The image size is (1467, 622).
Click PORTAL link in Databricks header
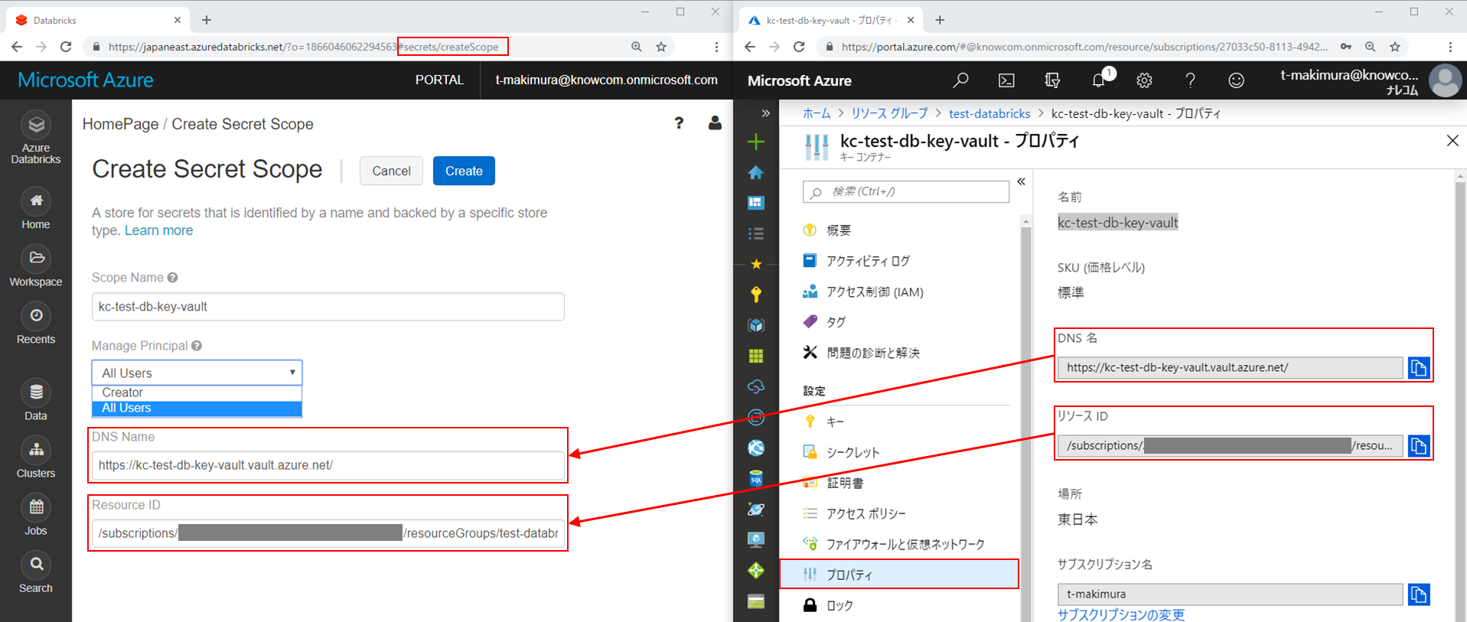pos(439,80)
